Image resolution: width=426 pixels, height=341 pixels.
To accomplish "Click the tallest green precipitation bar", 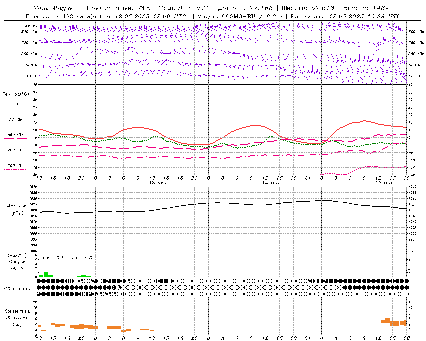I will (46, 275).
